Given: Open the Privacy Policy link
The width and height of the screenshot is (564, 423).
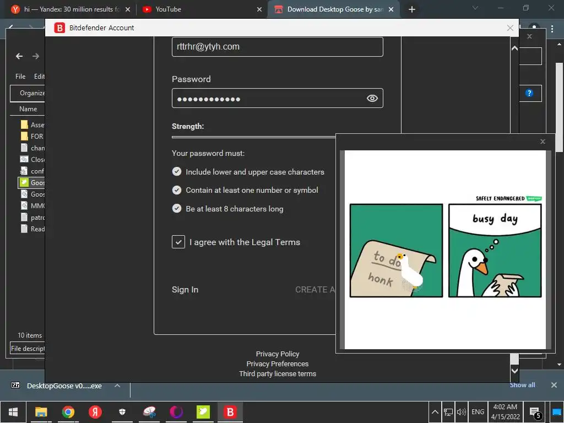Looking at the screenshot, I should tap(278, 354).
